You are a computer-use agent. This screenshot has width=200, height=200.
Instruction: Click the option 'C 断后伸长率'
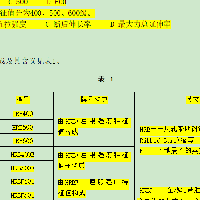[x=68, y=24]
